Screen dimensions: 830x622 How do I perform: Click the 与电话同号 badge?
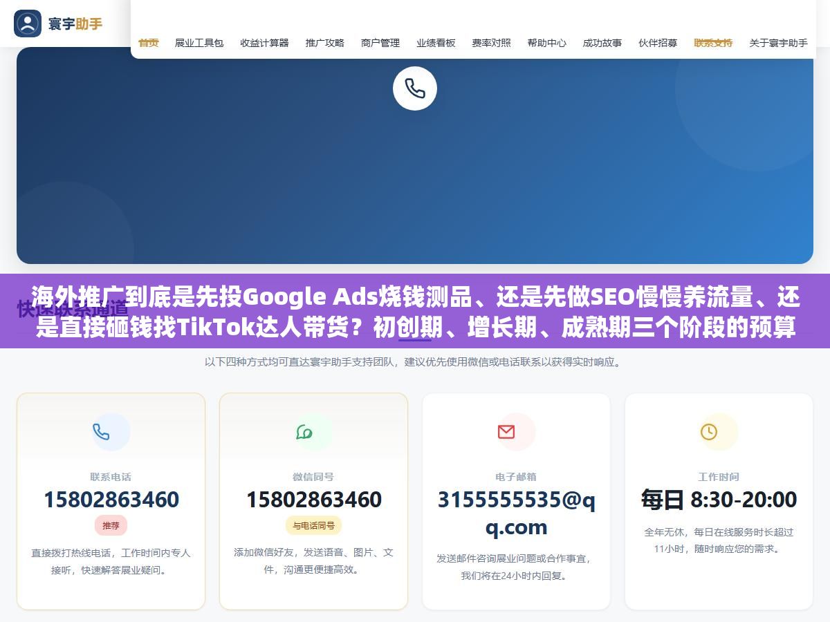[x=313, y=525]
